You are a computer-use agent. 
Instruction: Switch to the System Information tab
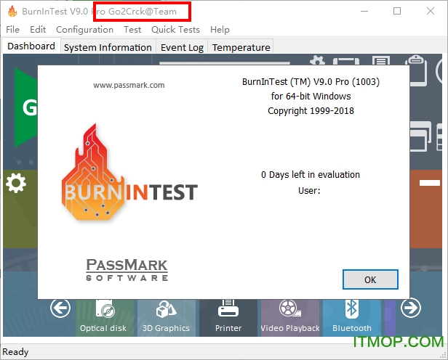tap(108, 47)
